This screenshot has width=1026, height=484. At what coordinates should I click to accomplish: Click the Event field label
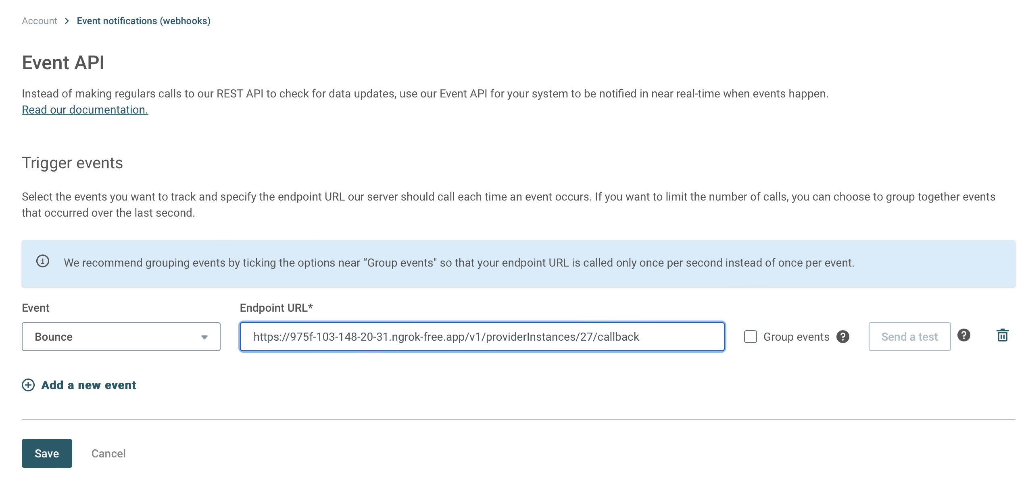(x=35, y=308)
